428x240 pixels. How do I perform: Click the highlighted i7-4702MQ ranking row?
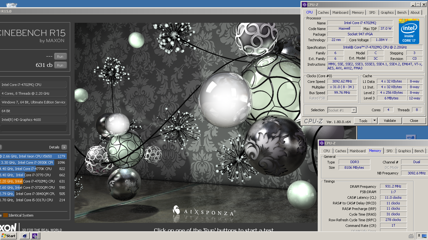pyautogui.click(x=33, y=181)
